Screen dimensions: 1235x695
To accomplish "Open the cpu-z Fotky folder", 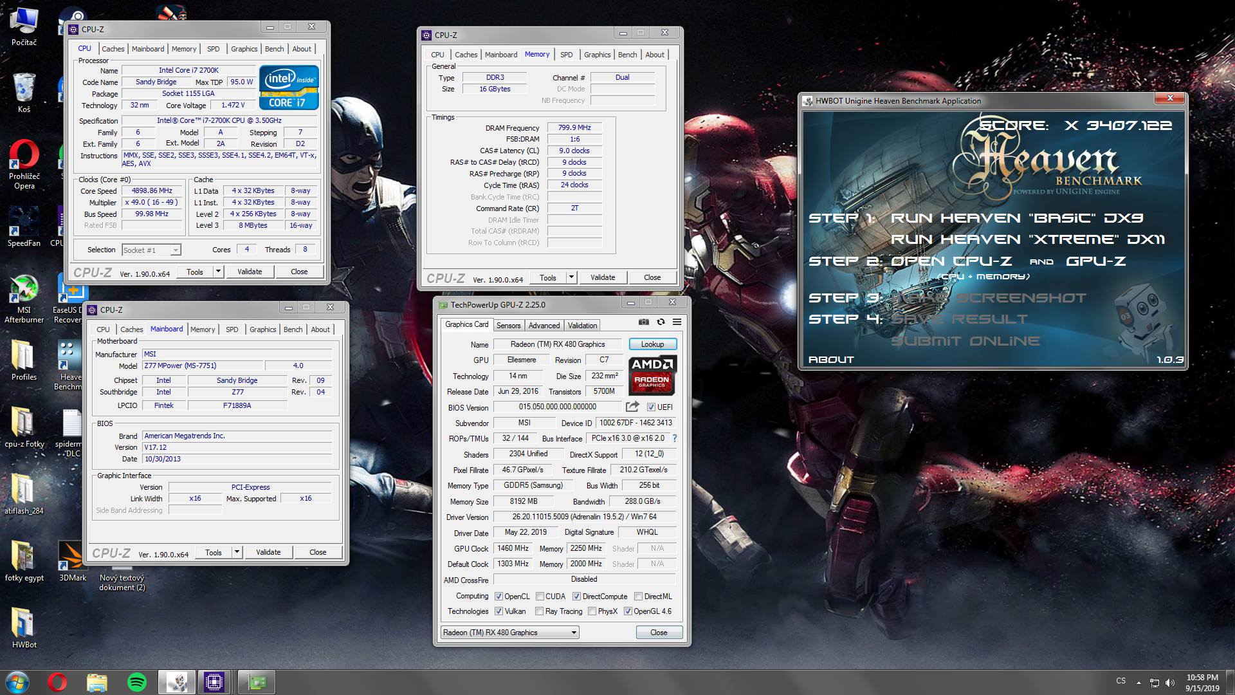I will [24, 427].
